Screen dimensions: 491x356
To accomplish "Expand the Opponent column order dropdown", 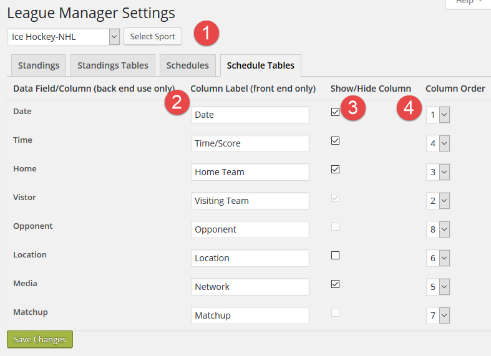I will (x=438, y=229).
